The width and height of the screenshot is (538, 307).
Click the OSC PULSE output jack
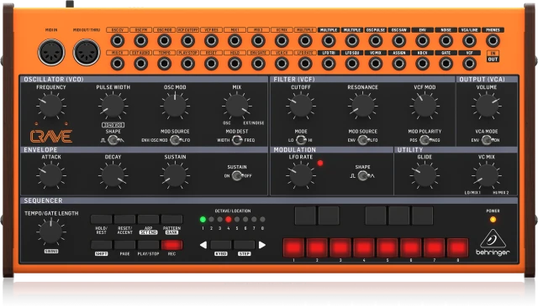tap(376, 41)
